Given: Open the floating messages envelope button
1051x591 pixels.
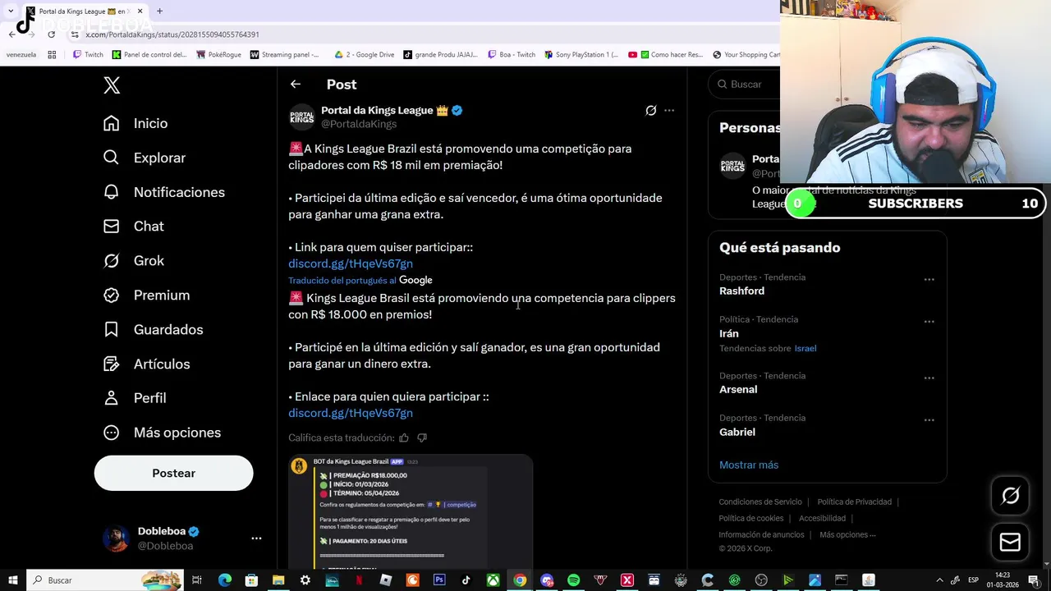Looking at the screenshot, I should (x=1010, y=542).
